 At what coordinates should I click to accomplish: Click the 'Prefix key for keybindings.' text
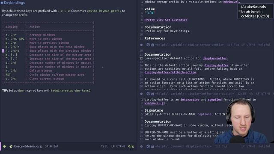(x=167, y=31)
